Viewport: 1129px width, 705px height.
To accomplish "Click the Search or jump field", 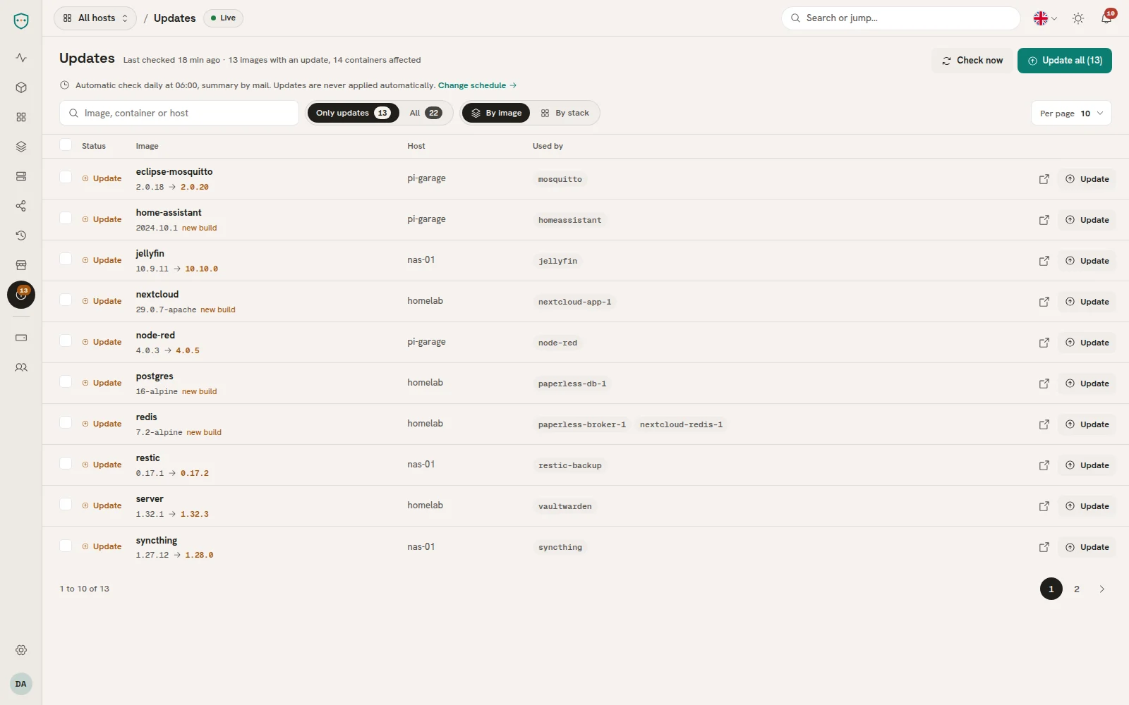I will (901, 18).
